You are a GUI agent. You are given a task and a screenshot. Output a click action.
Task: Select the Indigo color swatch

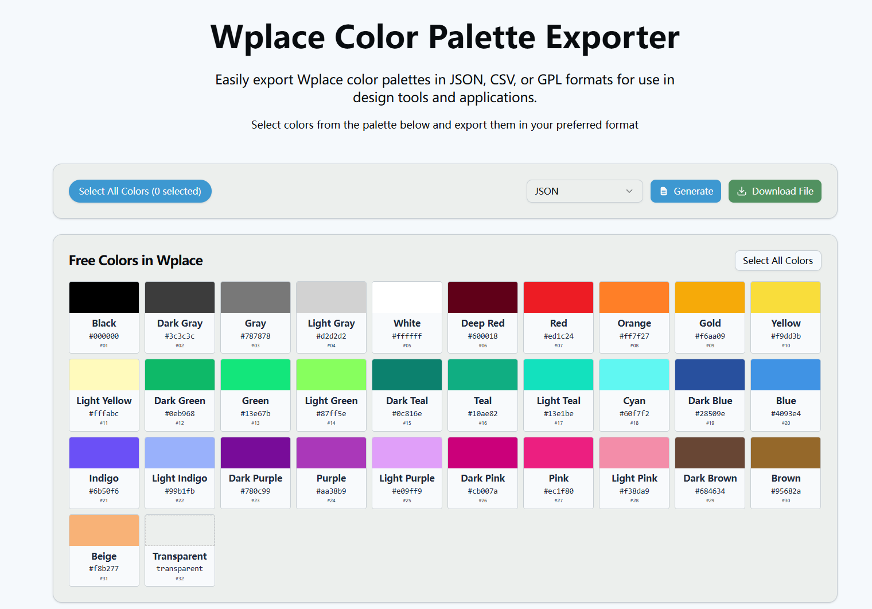click(x=104, y=452)
